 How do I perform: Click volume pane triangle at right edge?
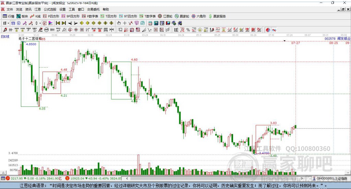tap(348, 172)
